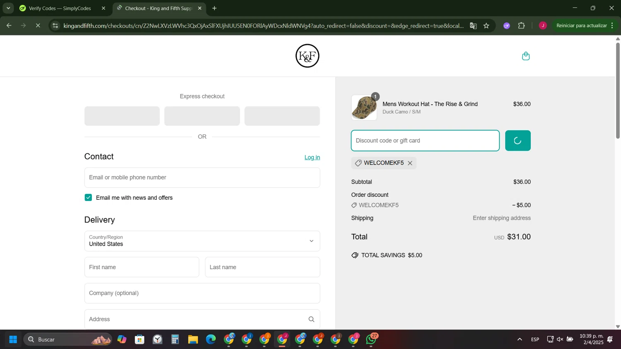Open the translate page icon
This screenshot has width=621, height=349.
coord(473,26)
